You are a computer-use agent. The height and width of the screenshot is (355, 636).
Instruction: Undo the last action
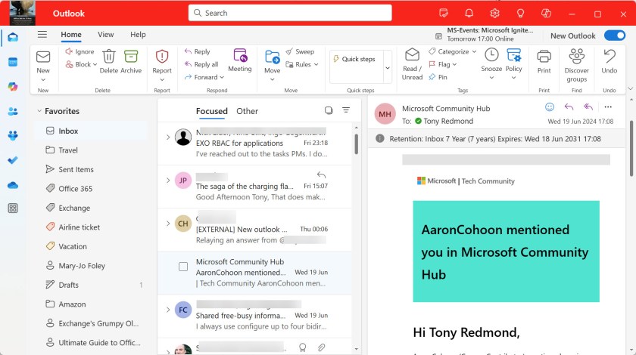pyautogui.click(x=609, y=61)
